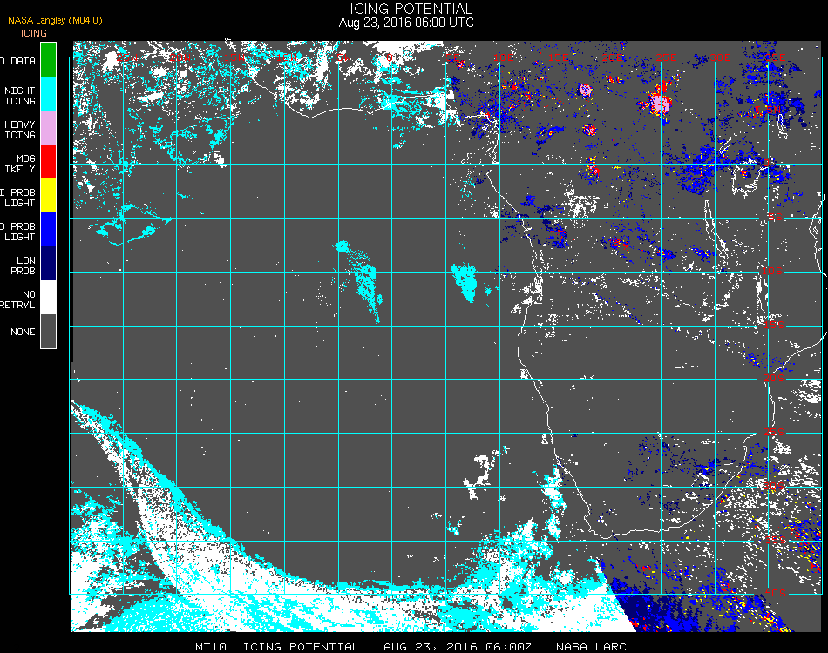
Task: Click the 'NONE' legend label
Action: tap(23, 332)
